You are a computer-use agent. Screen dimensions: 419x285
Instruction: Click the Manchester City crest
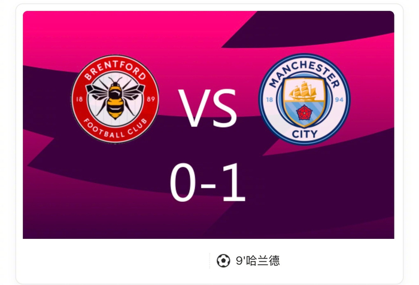pyautogui.click(x=304, y=99)
